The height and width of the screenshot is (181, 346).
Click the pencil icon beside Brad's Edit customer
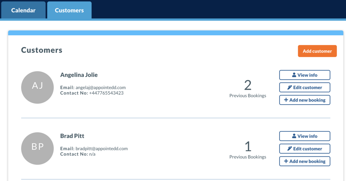[x=289, y=149]
